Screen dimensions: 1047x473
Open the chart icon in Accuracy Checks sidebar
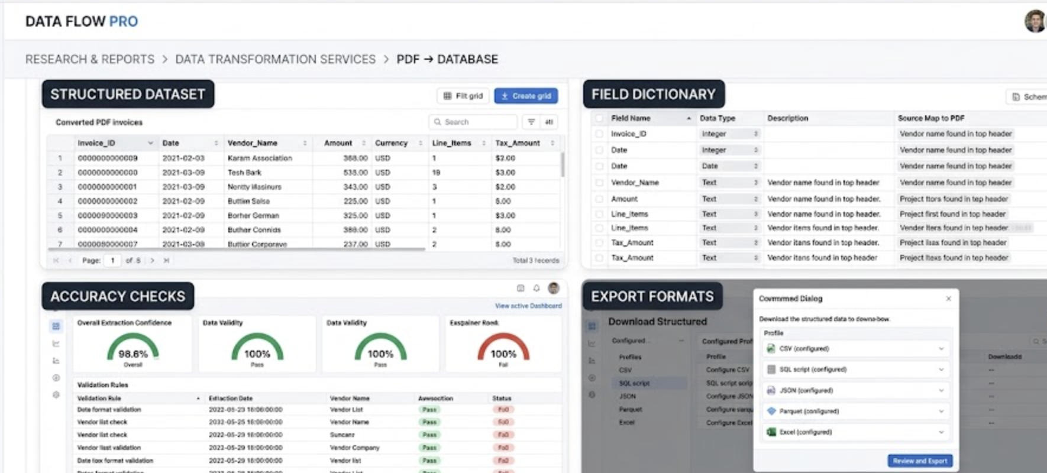click(56, 344)
